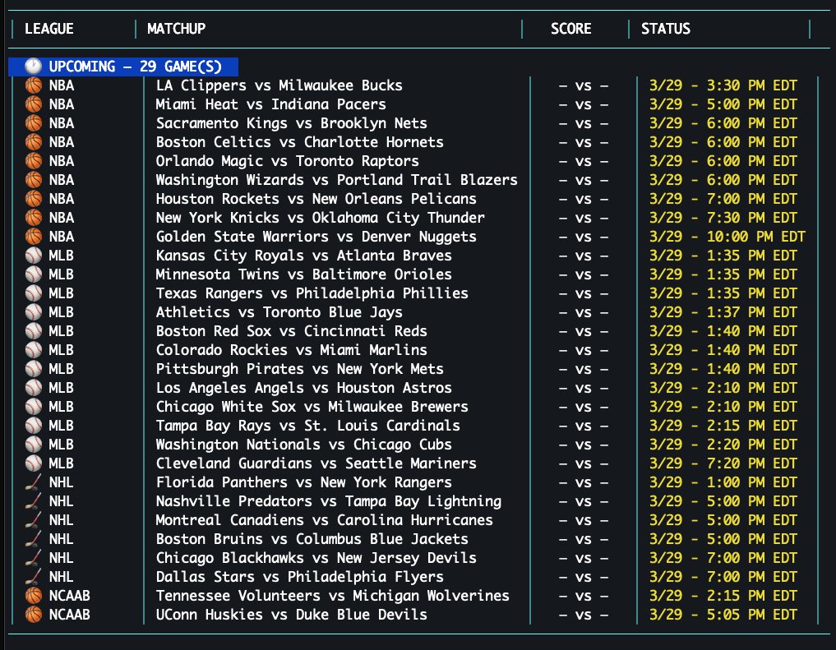Screen dimensions: 836x650
Task: Click baseball icon on Los Angeles Angels row
Action: tap(33, 388)
